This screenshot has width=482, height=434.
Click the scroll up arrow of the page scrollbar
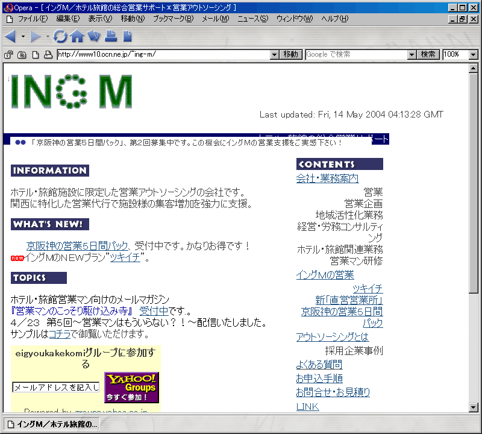tap(474, 68)
